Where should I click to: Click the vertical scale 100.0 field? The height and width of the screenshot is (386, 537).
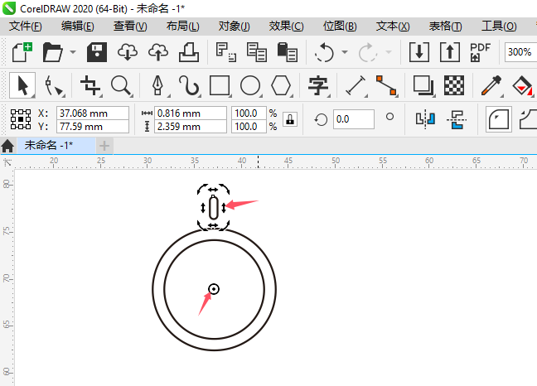(x=249, y=127)
